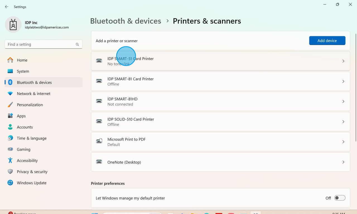Select the System monitor icon
357x214 pixels.
10,71
